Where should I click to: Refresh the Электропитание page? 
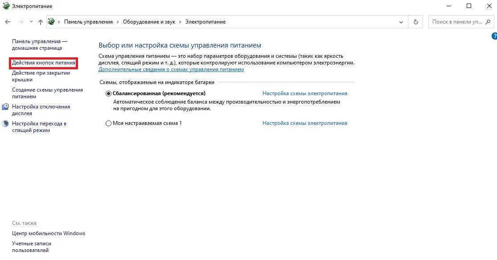pos(415,22)
